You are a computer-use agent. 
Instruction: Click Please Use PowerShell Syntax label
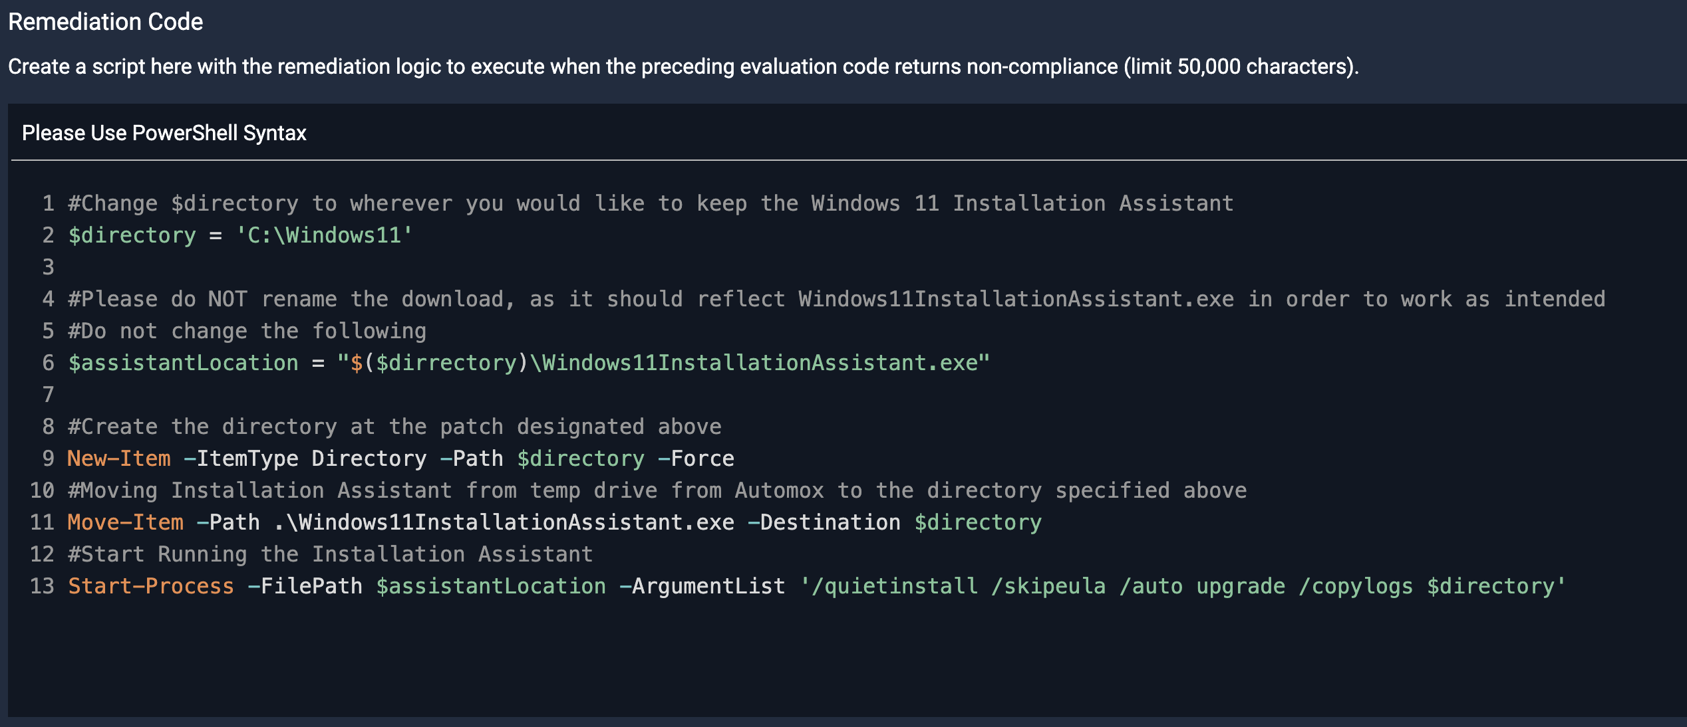coord(164,133)
